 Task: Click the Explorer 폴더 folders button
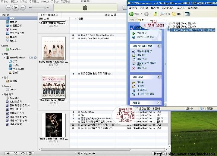(x=177, y=14)
